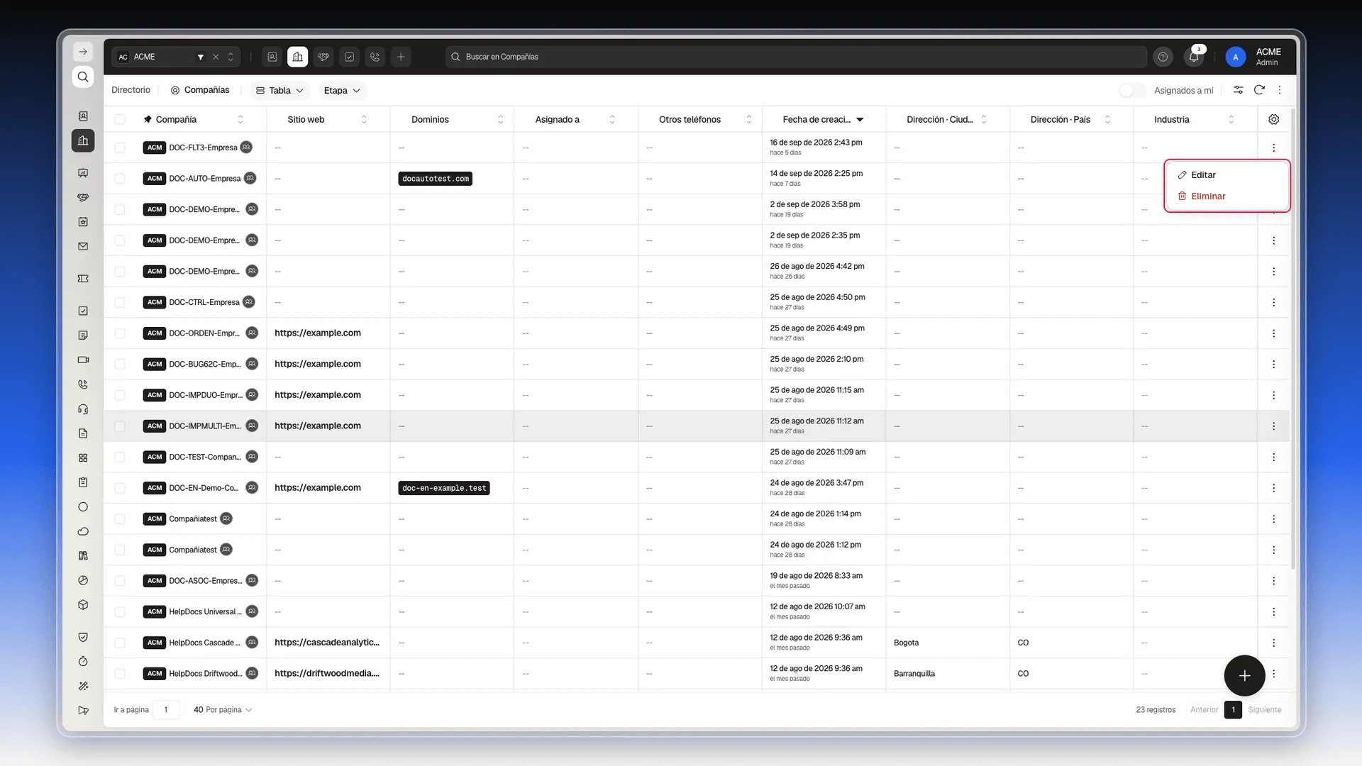Toggle the Asignados a mí switch
Screen dimensions: 1362x766
pyautogui.click(x=1132, y=91)
